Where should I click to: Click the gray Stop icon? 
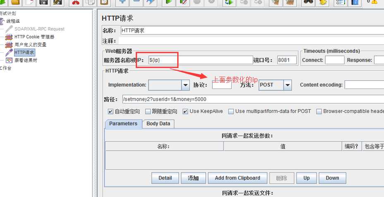point(197,2)
